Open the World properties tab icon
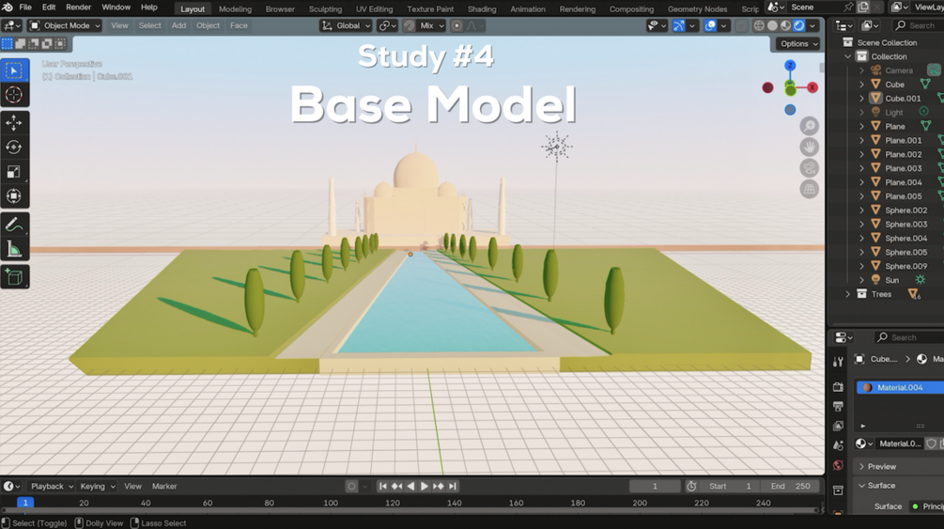Viewport: 944px width, 529px height. (838, 466)
